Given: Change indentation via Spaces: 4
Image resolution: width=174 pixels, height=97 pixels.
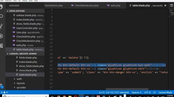Looking at the screenshot, I should coord(136,92).
